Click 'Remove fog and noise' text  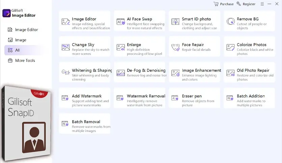point(143,75)
